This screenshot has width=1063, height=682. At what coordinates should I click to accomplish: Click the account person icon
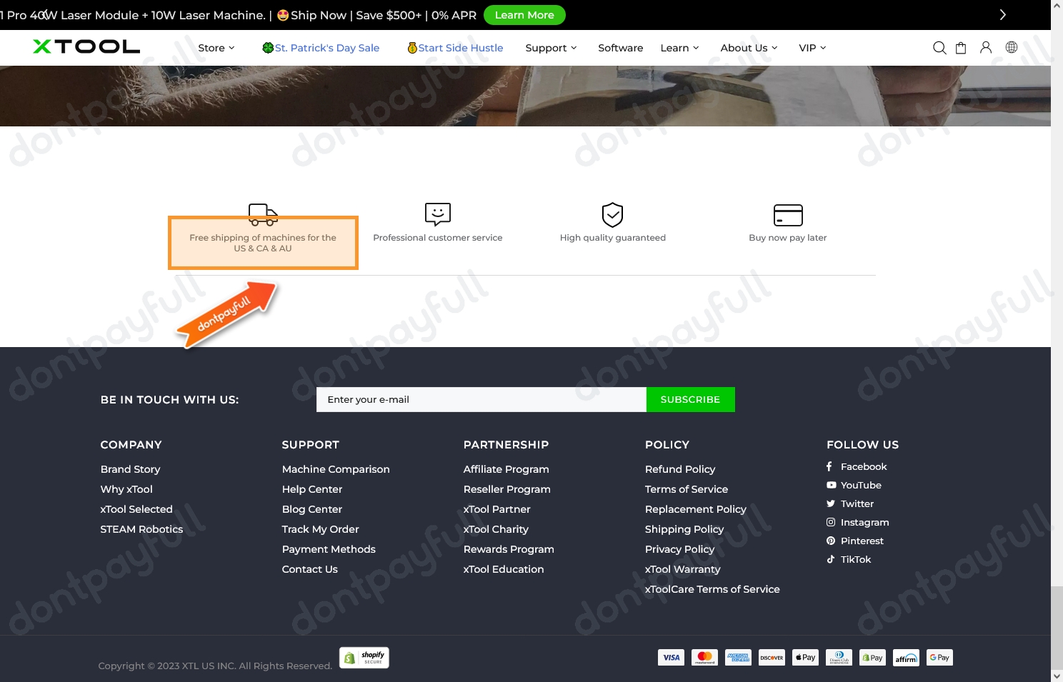tap(986, 48)
